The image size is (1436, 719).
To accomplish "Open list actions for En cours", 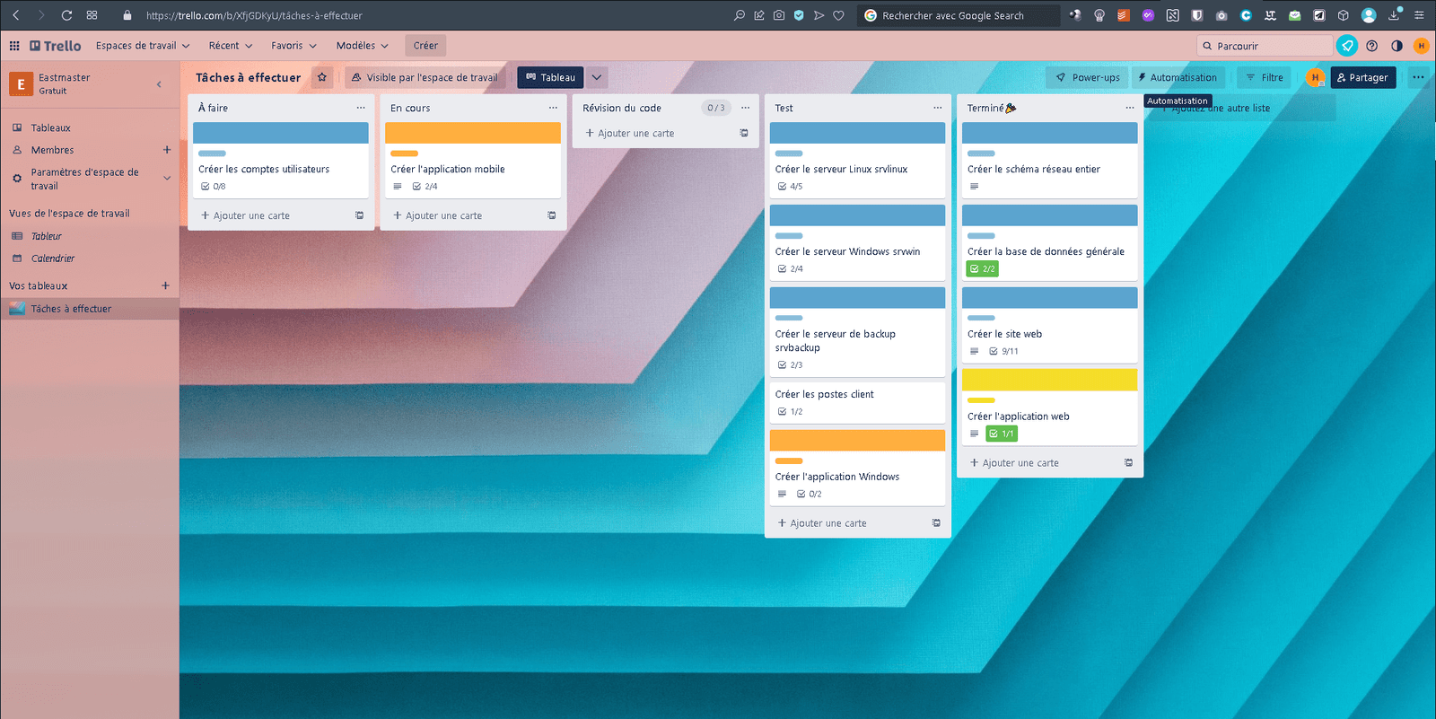I will click(x=553, y=108).
